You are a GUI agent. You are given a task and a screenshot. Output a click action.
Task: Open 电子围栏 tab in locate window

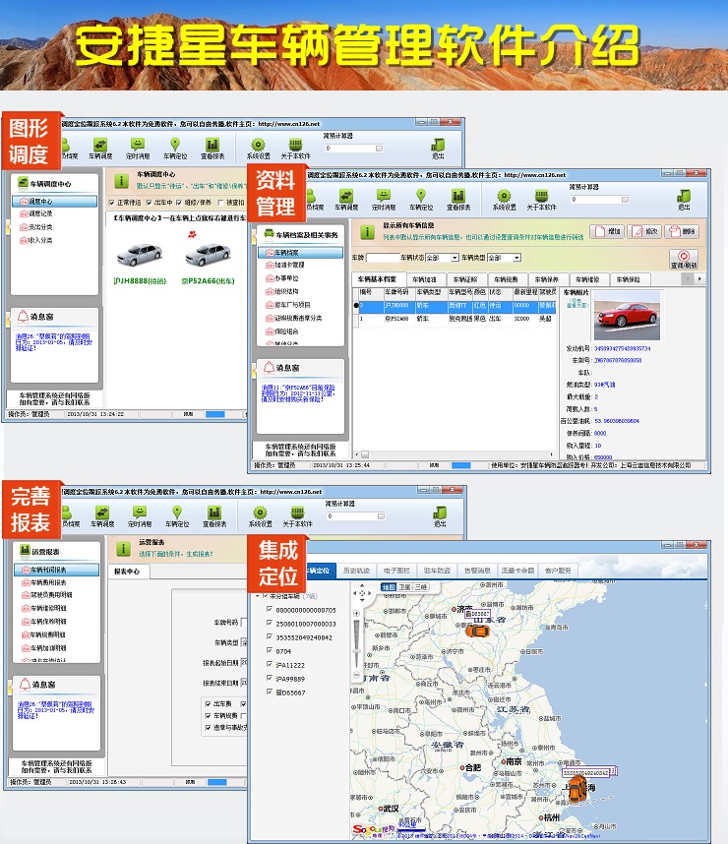[x=396, y=571]
